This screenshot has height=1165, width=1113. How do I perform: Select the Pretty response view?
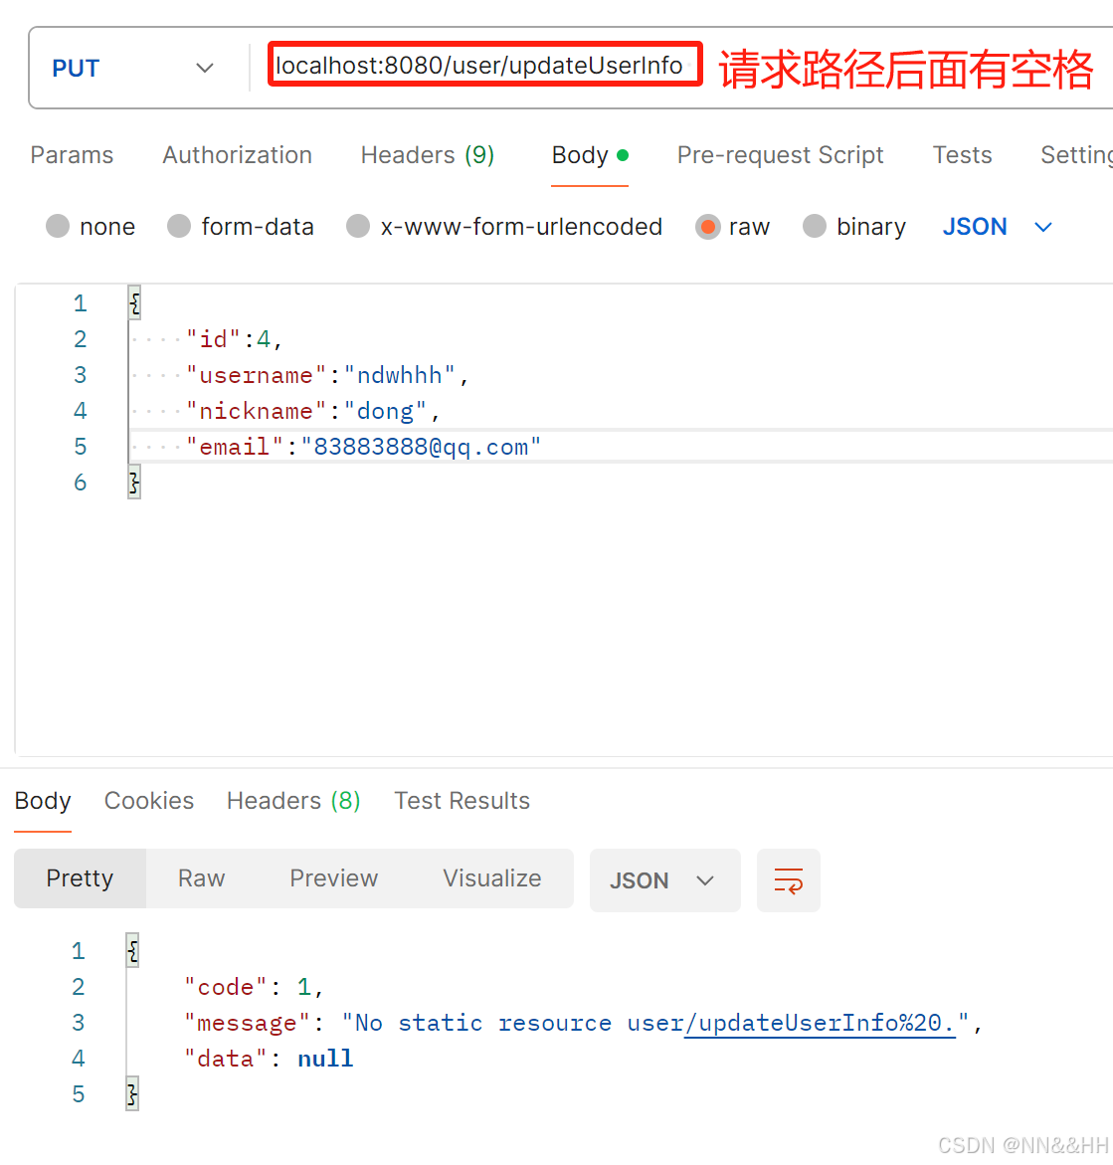[x=80, y=878]
